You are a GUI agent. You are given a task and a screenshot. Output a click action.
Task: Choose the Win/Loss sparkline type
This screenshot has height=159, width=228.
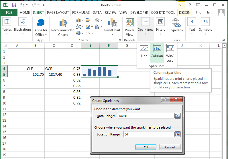170,53
